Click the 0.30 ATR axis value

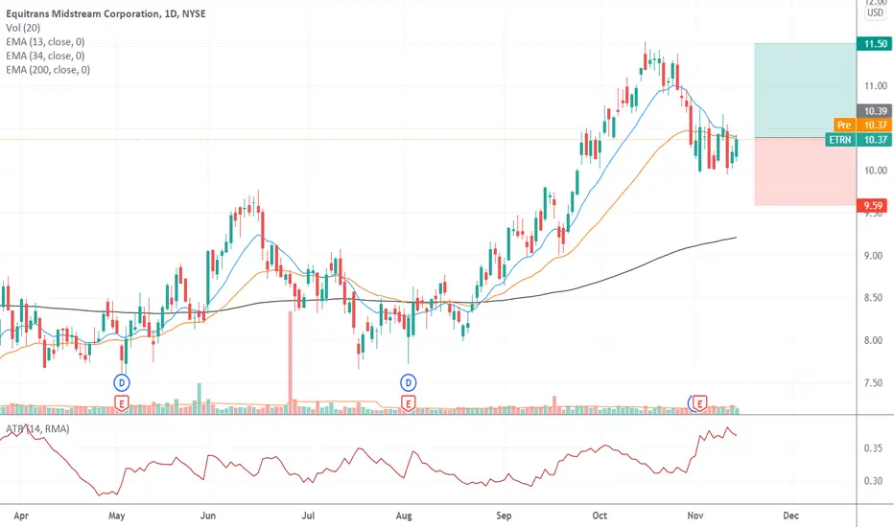click(x=873, y=481)
